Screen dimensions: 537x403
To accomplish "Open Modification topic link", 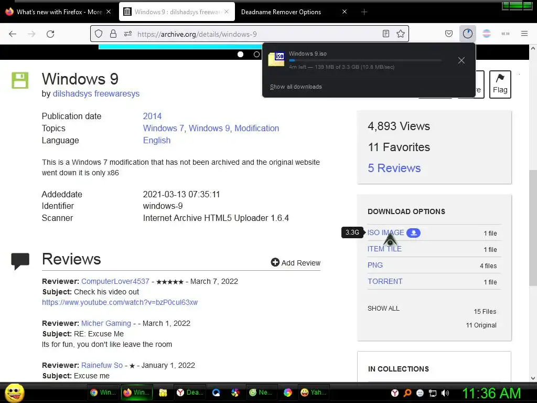I will 256,128.
